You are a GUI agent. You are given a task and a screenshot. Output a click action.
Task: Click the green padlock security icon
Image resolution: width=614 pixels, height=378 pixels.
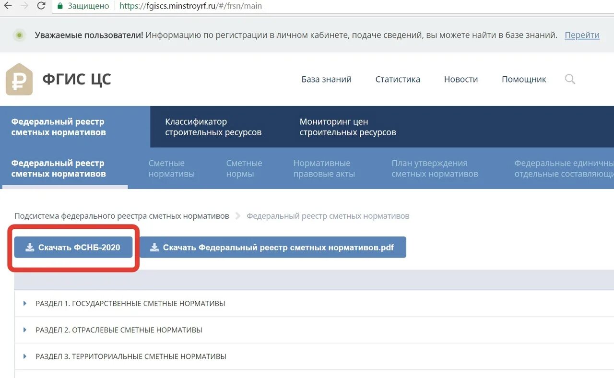click(x=60, y=6)
